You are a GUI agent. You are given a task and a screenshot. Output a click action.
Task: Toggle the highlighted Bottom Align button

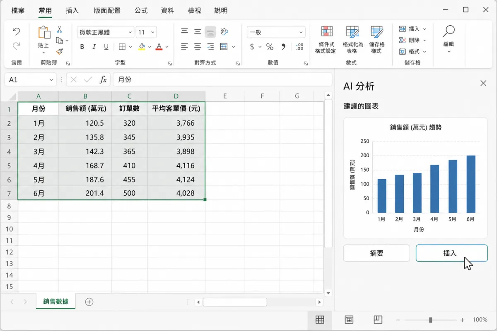[210, 32]
